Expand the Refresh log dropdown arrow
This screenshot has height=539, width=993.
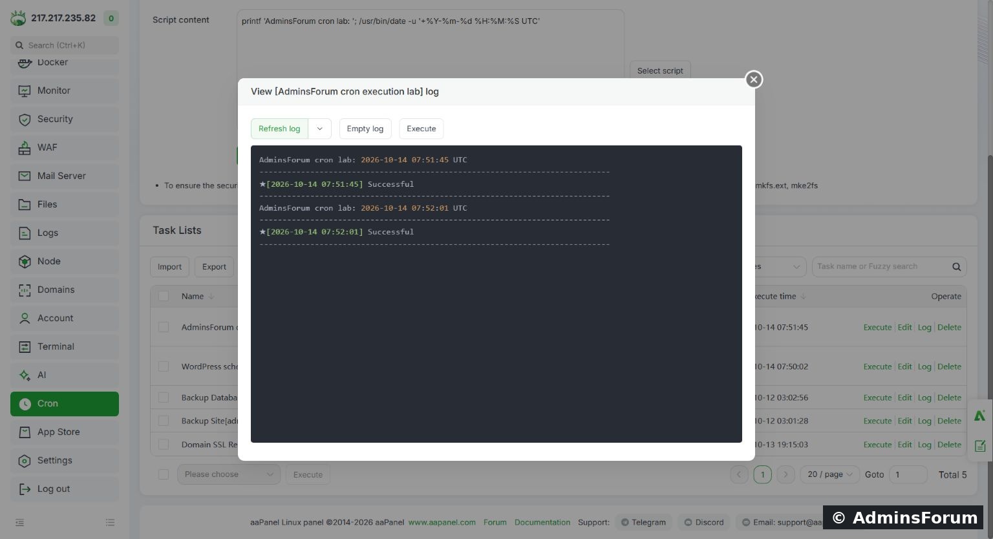[319, 129]
